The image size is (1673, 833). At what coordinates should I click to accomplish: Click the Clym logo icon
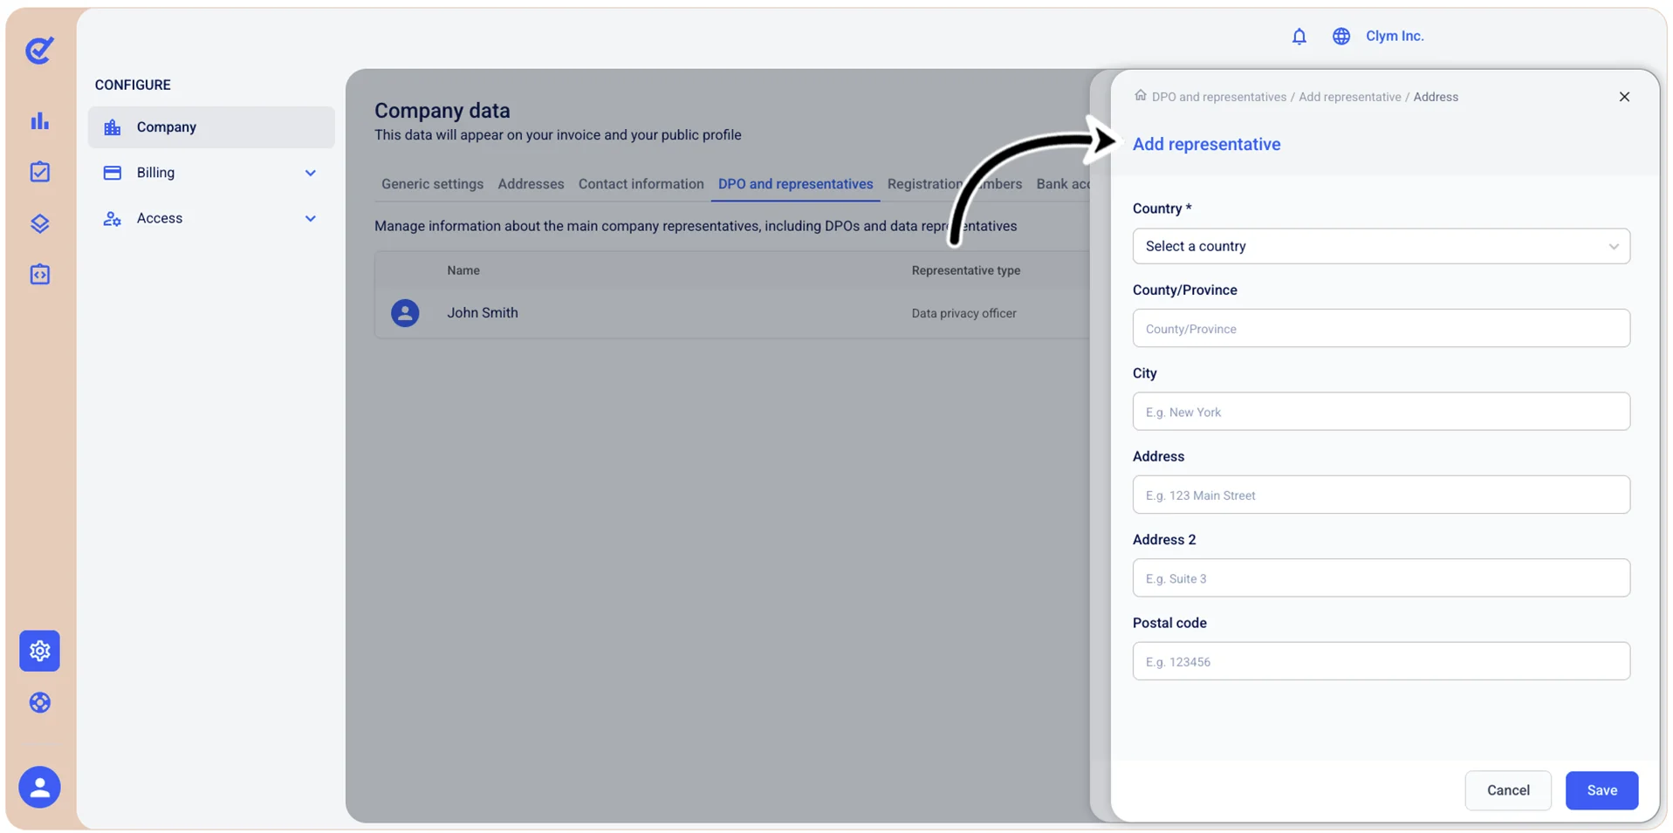click(39, 50)
